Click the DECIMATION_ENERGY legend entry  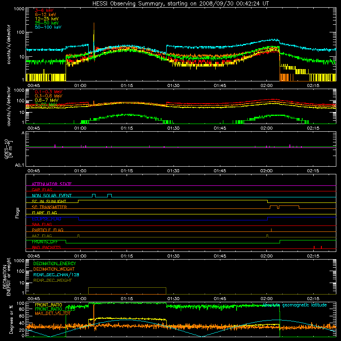tap(55, 263)
